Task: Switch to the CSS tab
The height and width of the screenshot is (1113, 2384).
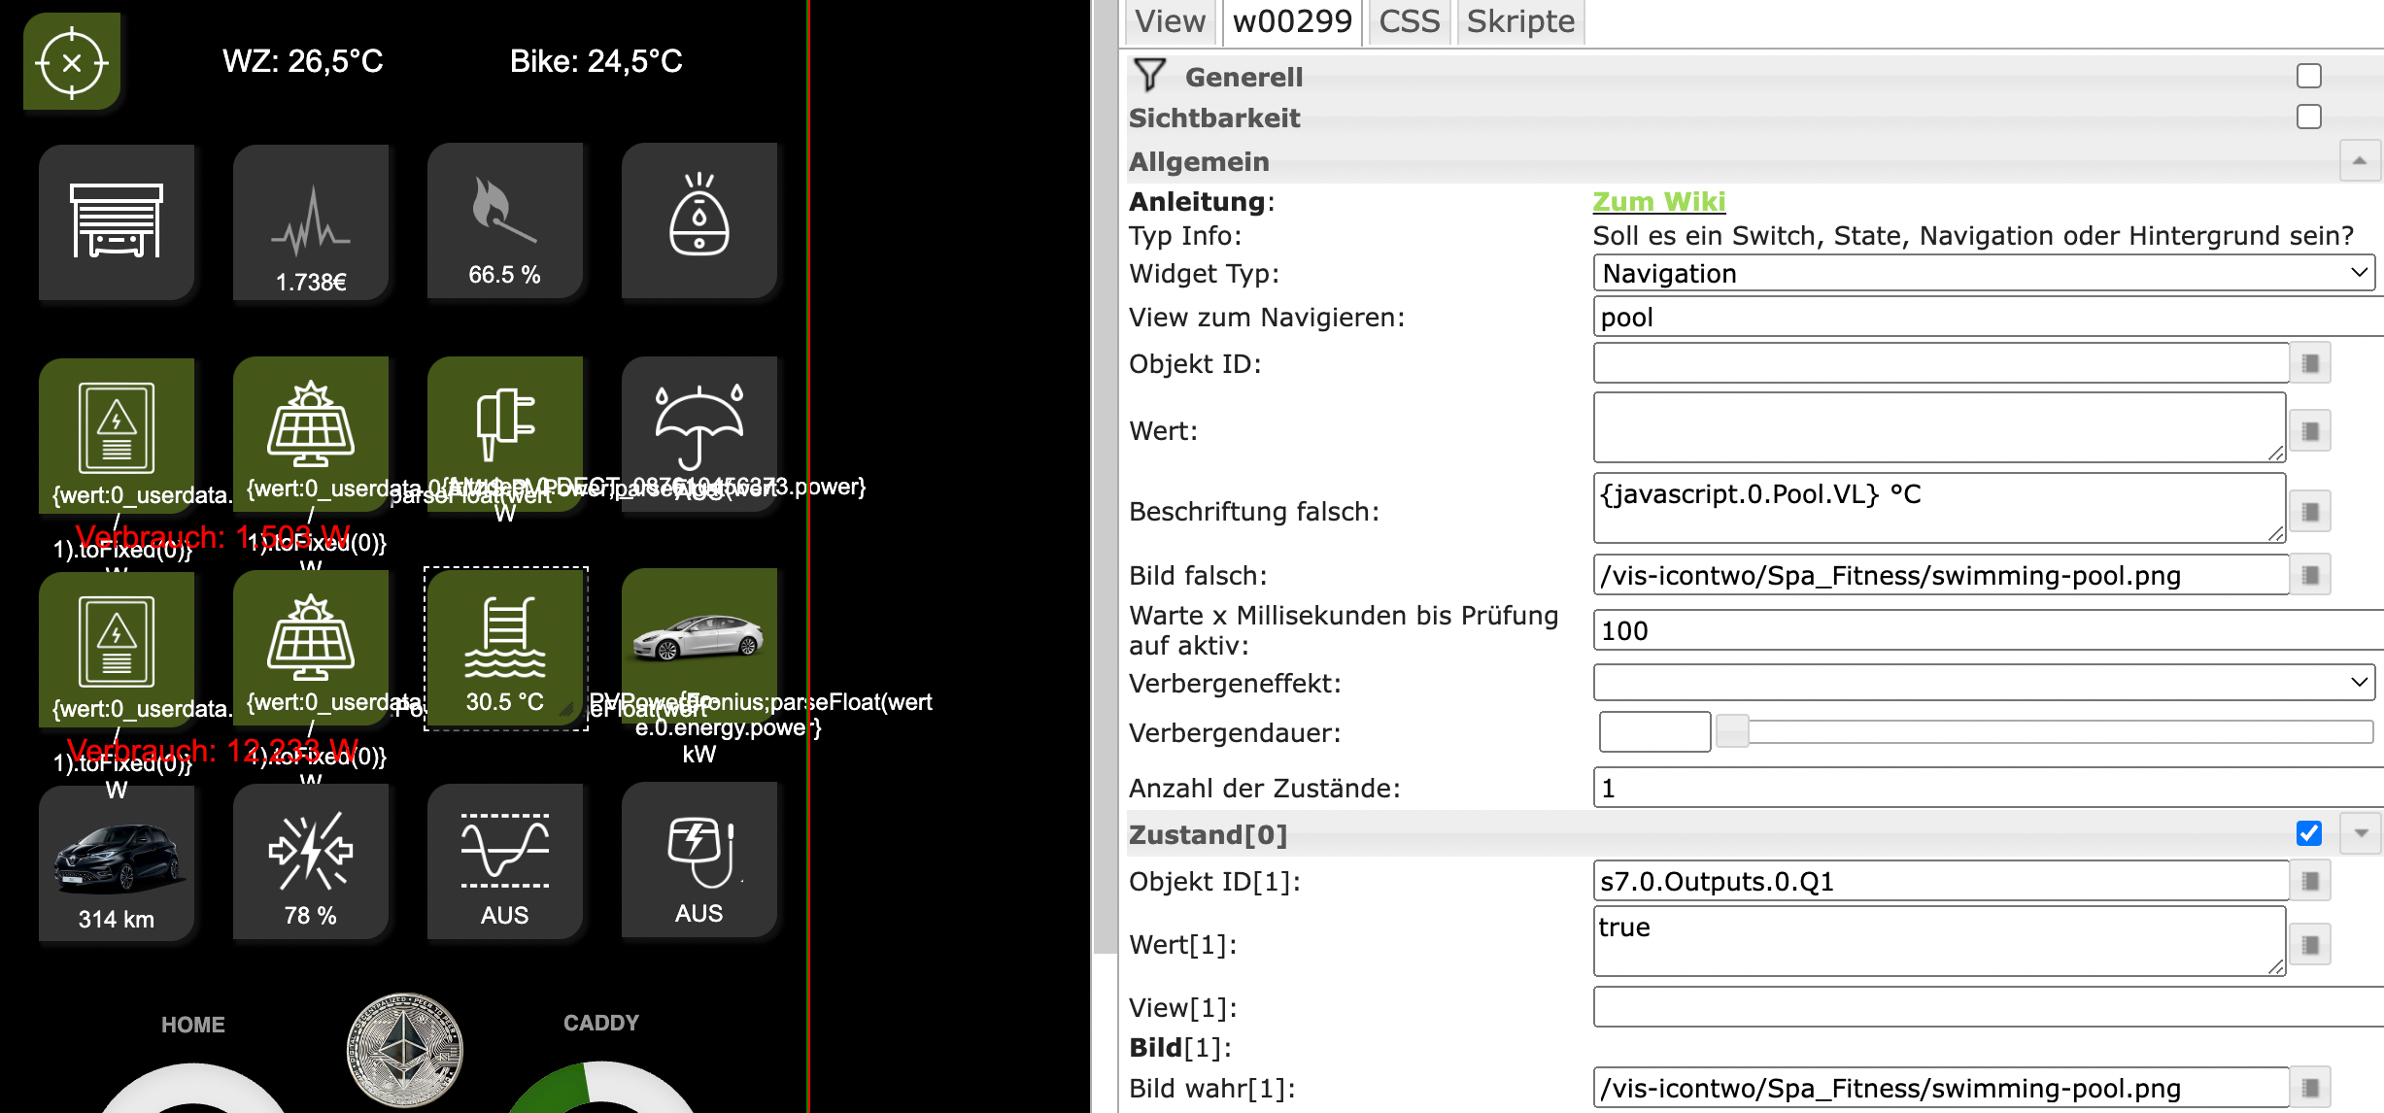Action: [x=1409, y=21]
